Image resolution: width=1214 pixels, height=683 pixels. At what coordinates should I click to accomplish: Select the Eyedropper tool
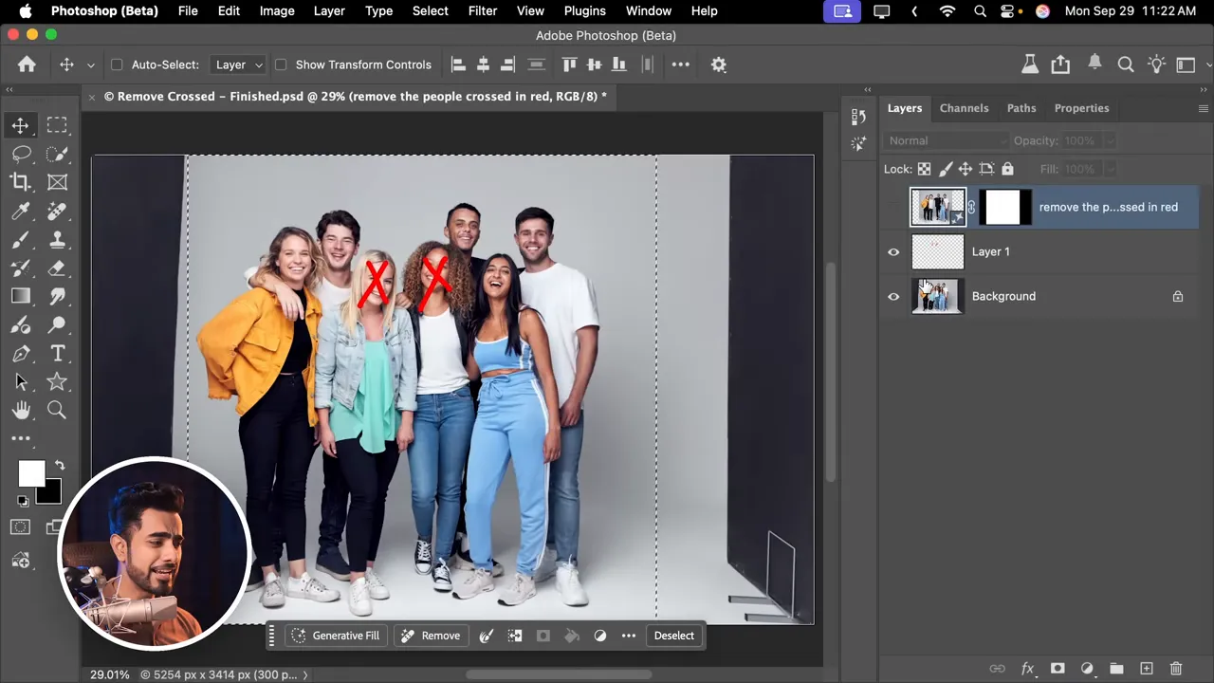point(21,211)
